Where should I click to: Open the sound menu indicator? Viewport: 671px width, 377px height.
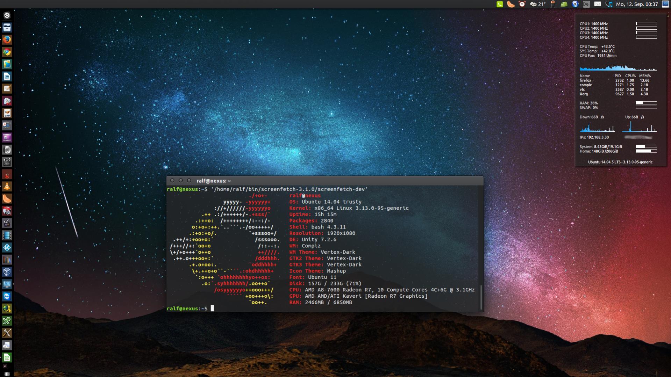[x=609, y=4]
